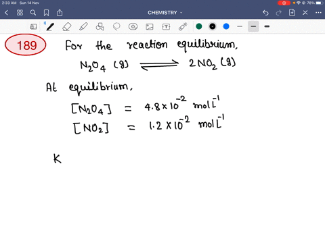Pick the green pen color
Image resolution: width=325 pixels, height=243 pixels.
[199, 26]
